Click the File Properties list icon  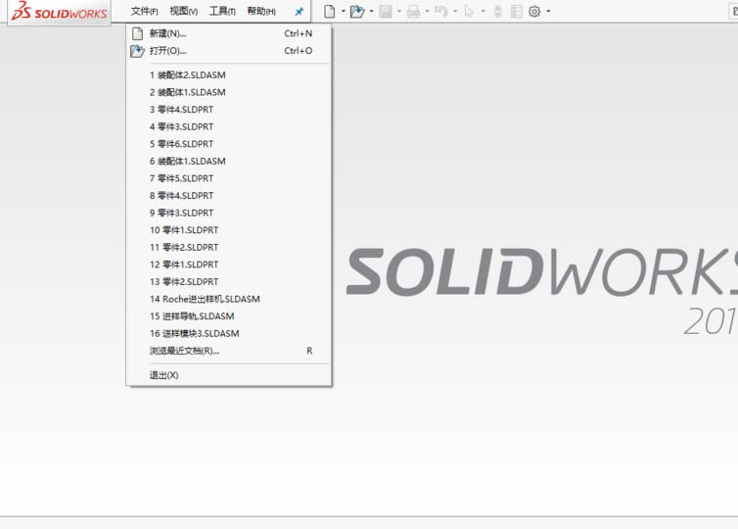tap(517, 12)
